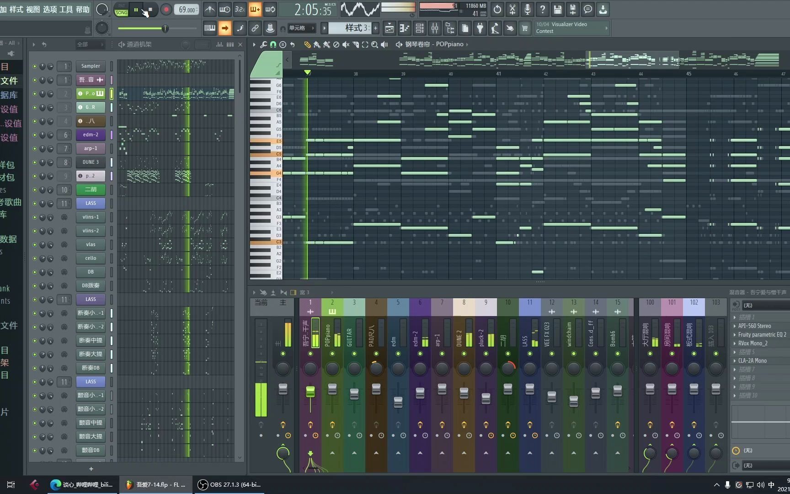Image resolution: width=790 pixels, height=494 pixels.
Task: Select the piano roll draw pencil tool
Action: 307,44
